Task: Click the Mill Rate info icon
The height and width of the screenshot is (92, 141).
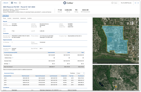Action: pos(9,64)
